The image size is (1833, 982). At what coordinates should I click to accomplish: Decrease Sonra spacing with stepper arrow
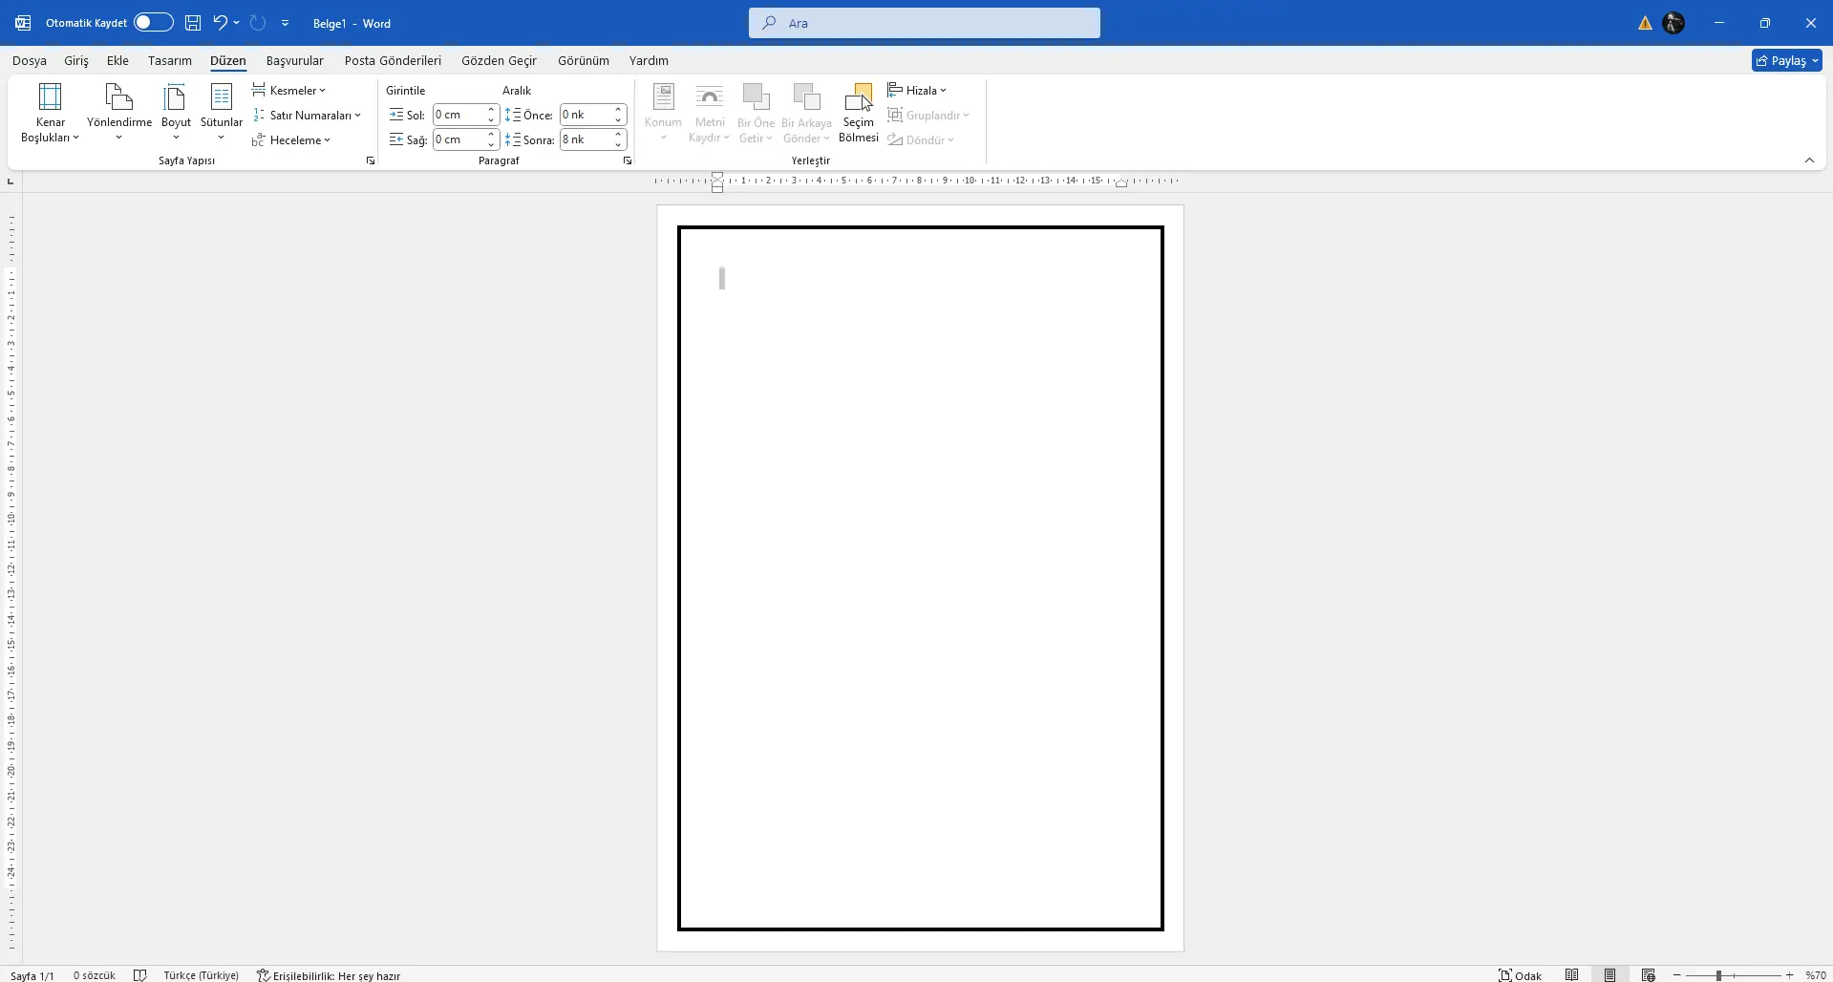pyautogui.click(x=618, y=145)
